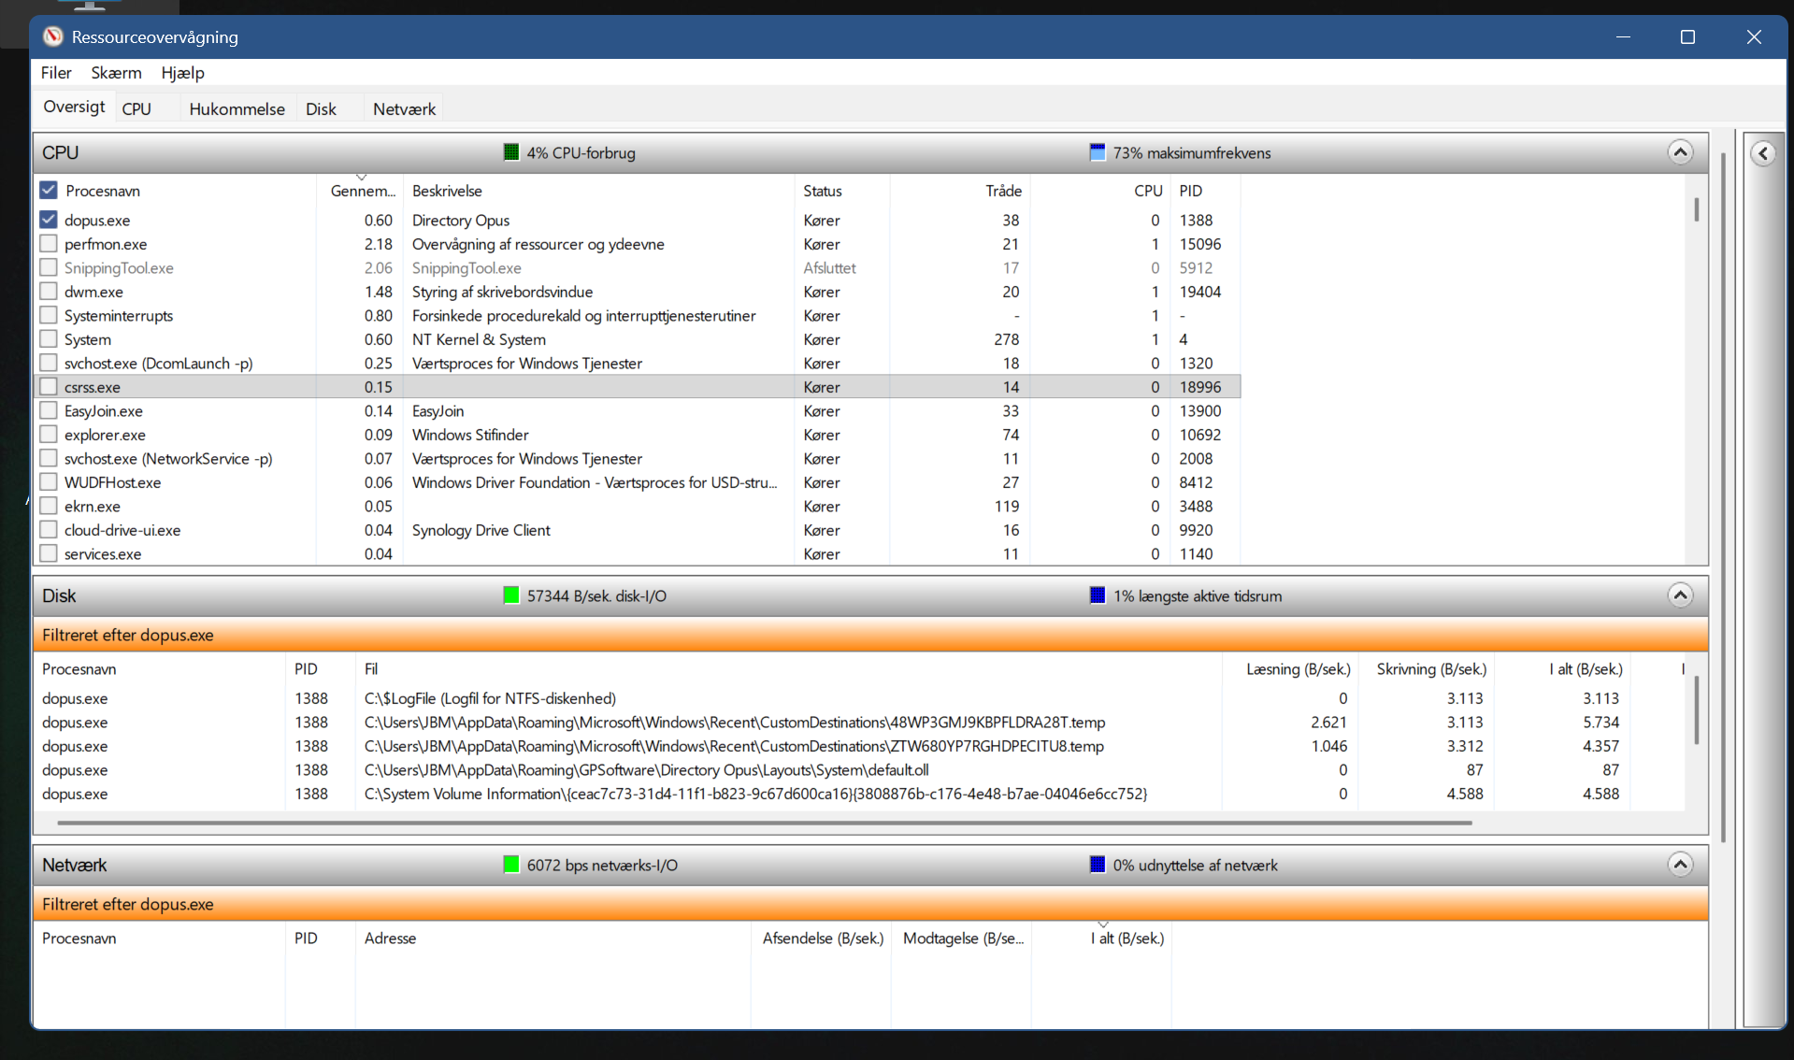The height and width of the screenshot is (1060, 1794).
Task: Uncheck the dopus.exe process checkbox
Action: click(x=49, y=220)
